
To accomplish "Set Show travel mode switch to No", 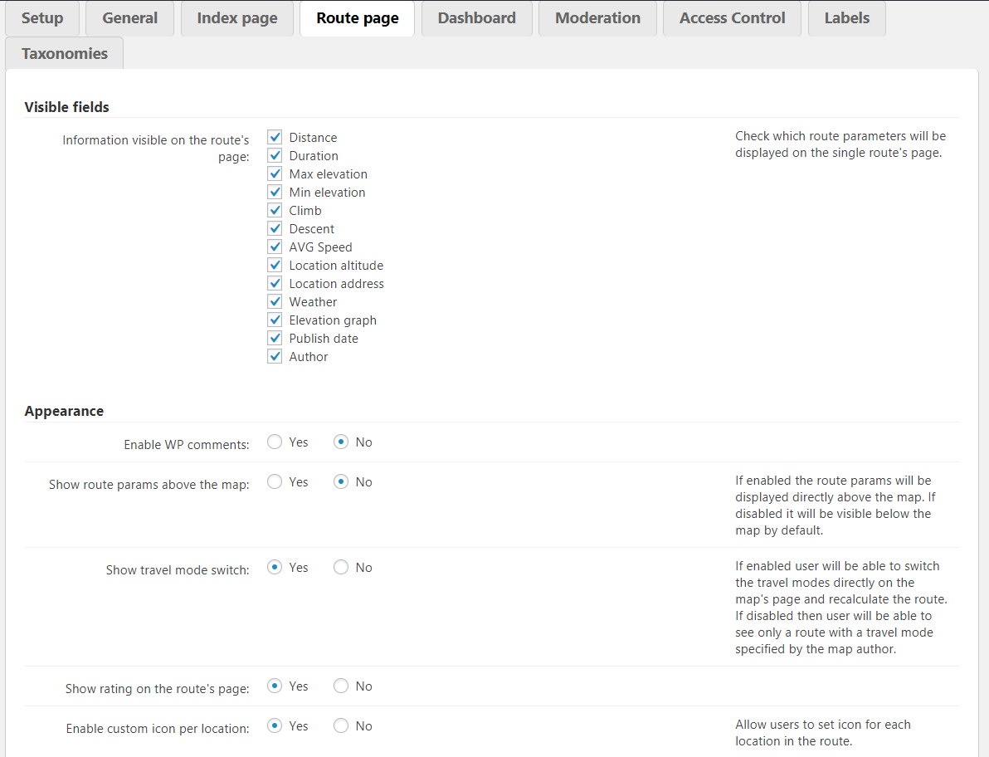I will coord(341,568).
